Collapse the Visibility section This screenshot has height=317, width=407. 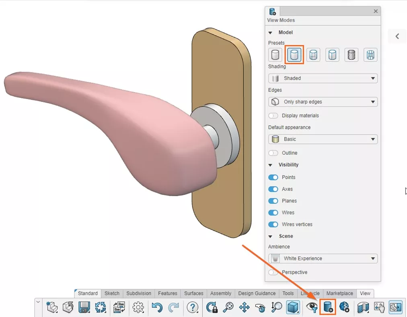270,165
